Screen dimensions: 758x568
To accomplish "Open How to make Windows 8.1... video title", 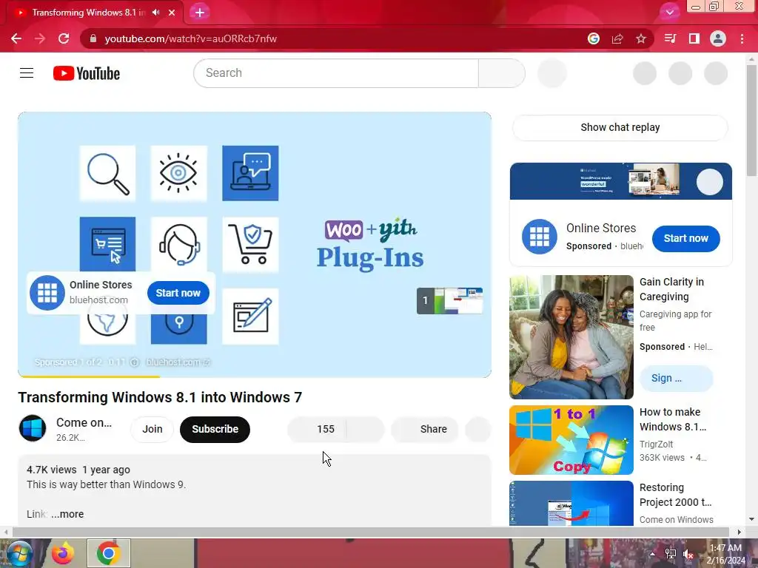I will [x=672, y=419].
